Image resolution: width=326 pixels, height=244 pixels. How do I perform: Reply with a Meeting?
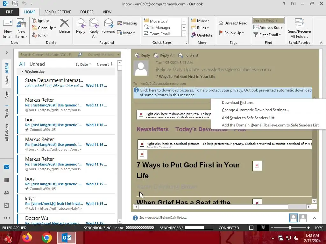(x=127, y=23)
